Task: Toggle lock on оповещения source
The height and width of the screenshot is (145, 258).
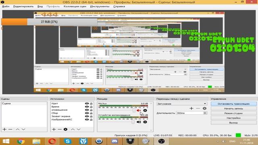Action: pos(91,110)
